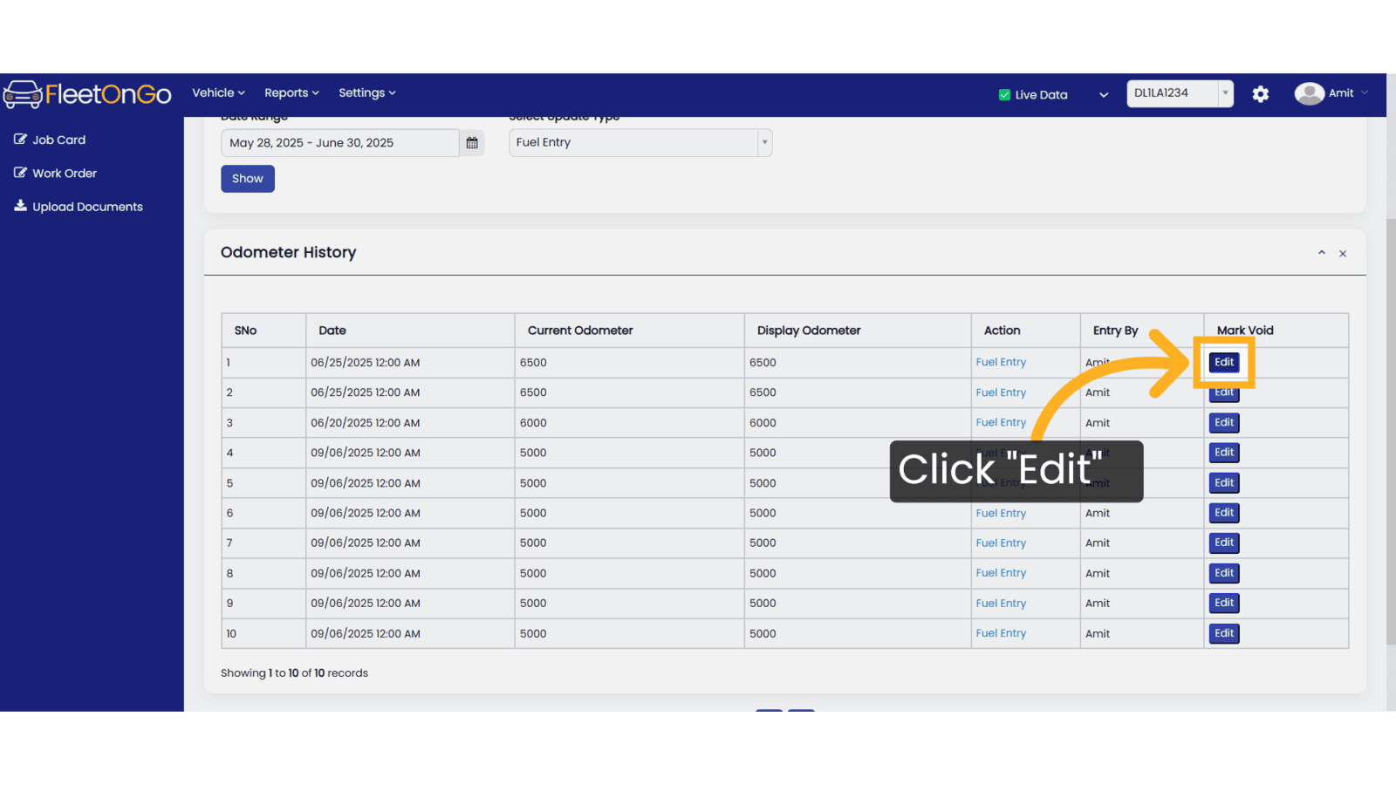Click the Job Card sidebar item
Screen dimensions: 1396x785
tap(50, 140)
